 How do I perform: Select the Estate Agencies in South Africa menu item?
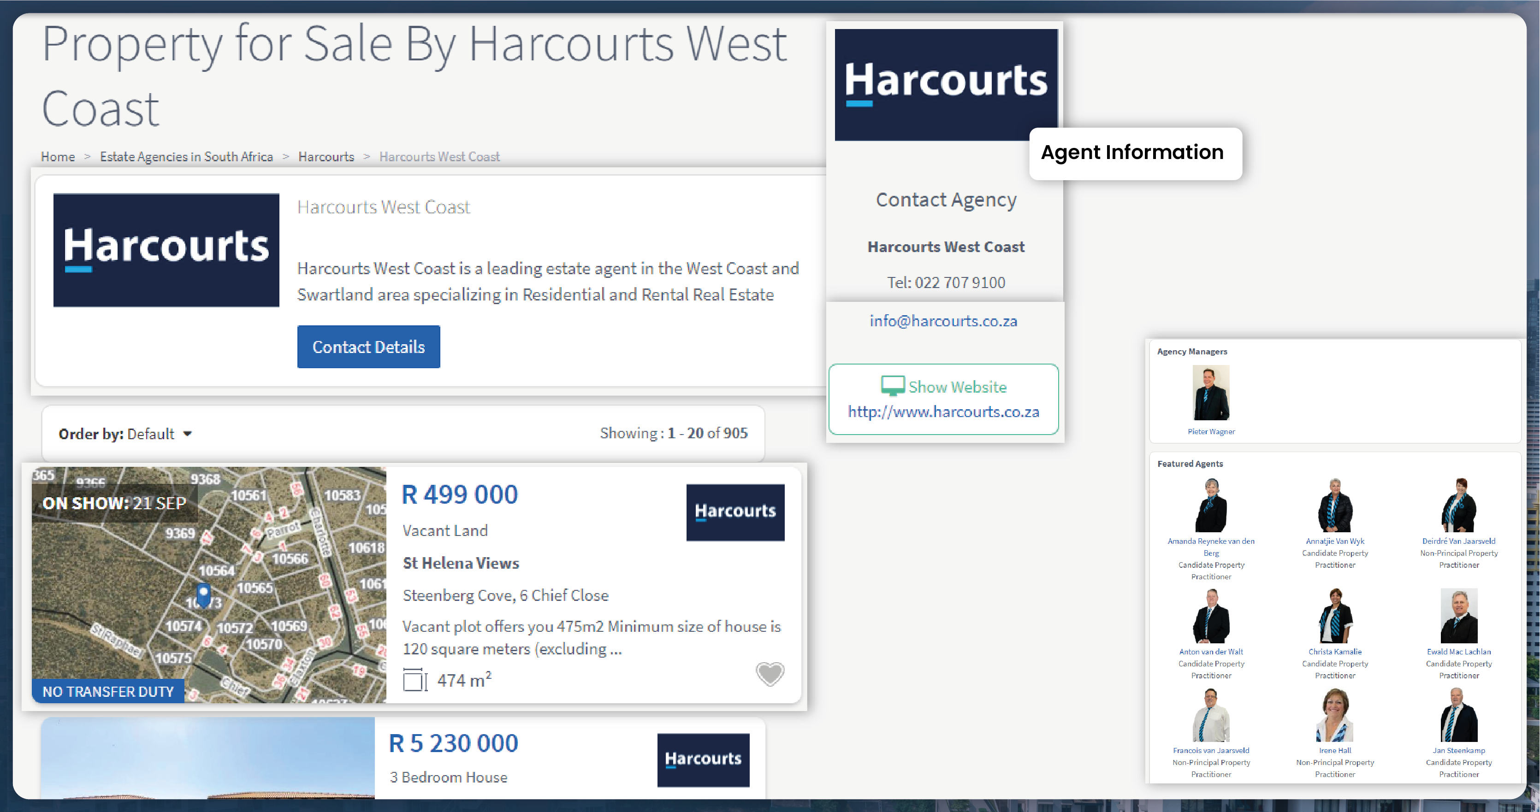click(x=186, y=156)
